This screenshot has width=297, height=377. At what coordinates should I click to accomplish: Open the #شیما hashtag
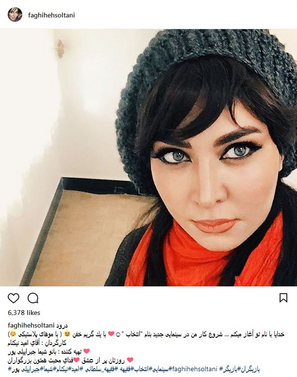point(48,369)
